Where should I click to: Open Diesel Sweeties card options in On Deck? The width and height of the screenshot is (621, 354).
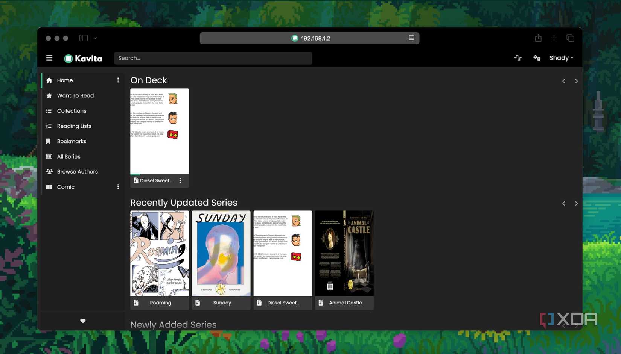(180, 181)
